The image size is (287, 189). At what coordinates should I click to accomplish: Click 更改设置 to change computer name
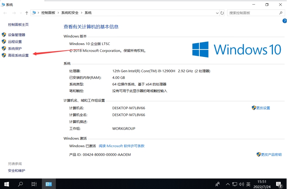[263, 108]
